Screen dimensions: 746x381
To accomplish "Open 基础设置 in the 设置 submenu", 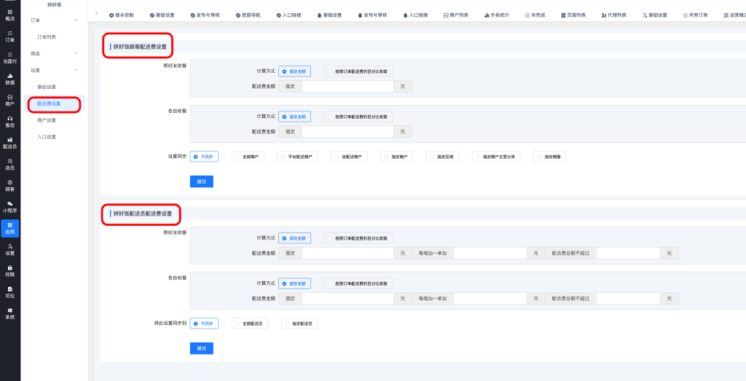I will (x=47, y=87).
